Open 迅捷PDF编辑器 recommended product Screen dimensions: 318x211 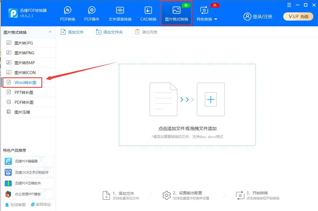click(28, 161)
